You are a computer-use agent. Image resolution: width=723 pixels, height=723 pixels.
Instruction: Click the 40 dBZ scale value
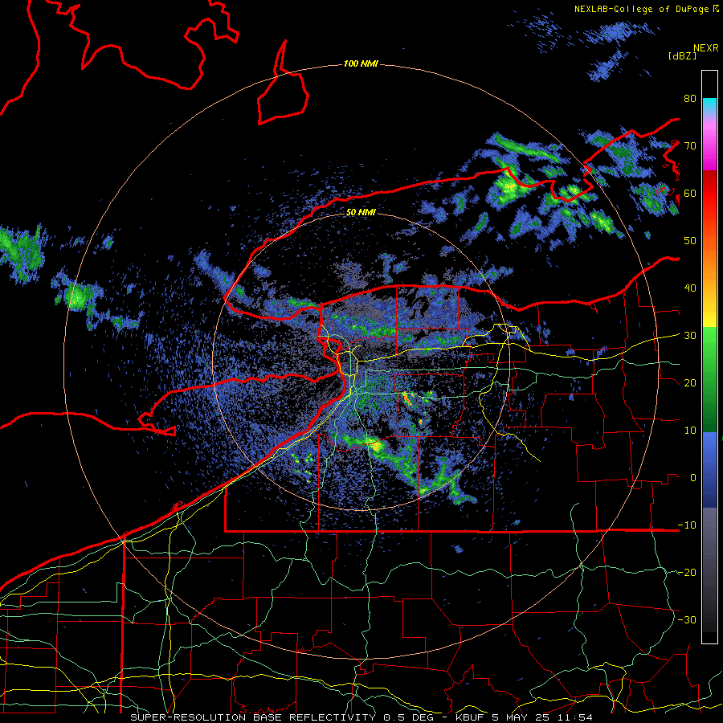(x=690, y=288)
